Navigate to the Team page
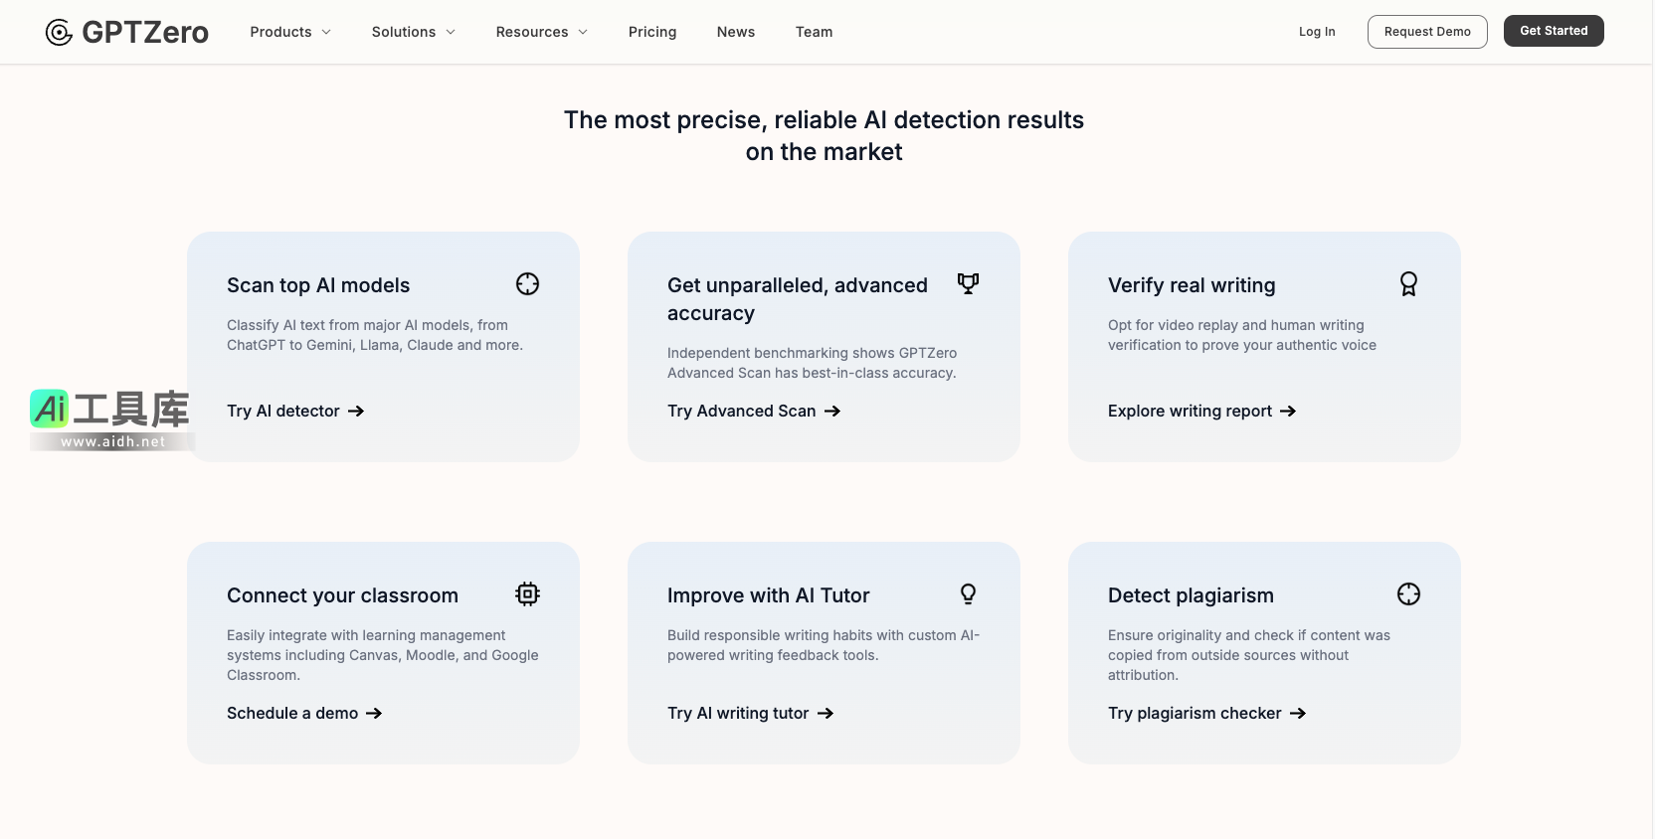 point(814,32)
